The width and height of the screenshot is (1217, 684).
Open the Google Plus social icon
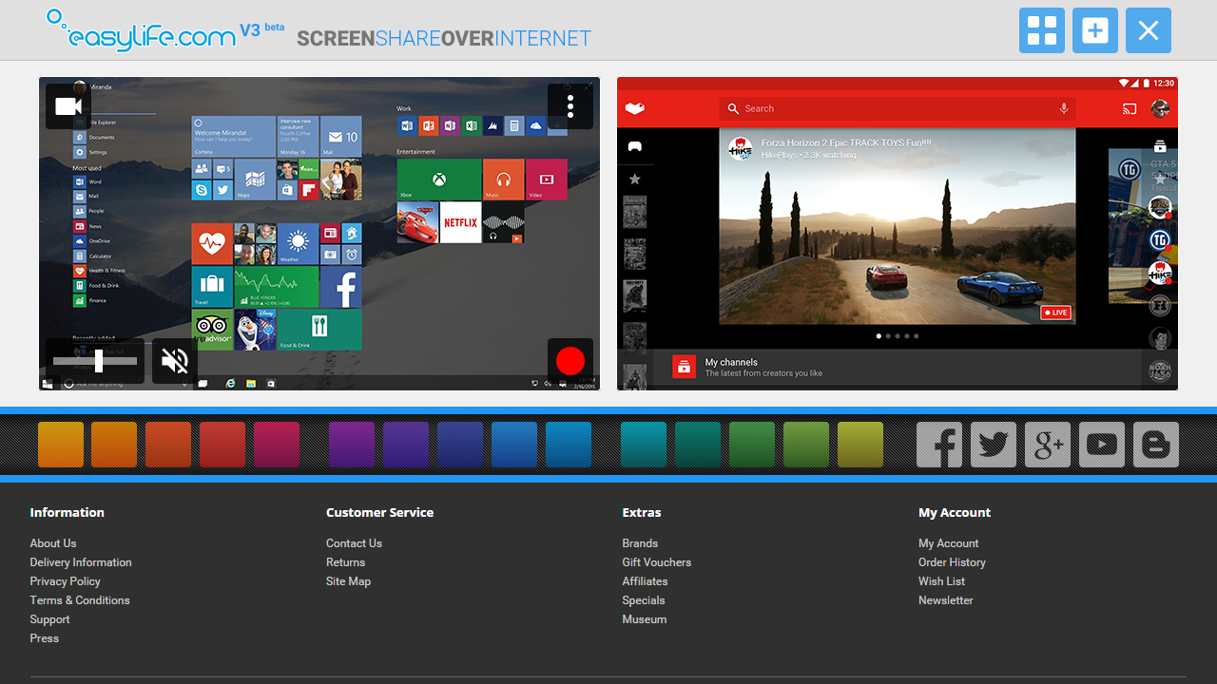[1048, 445]
